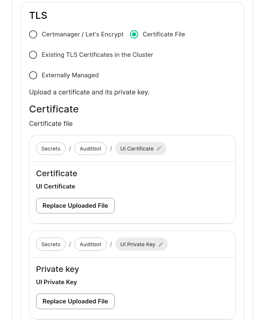This screenshot has height=321, width=262.
Task: Click the bold UI Certificate file name
Action: 56,186
